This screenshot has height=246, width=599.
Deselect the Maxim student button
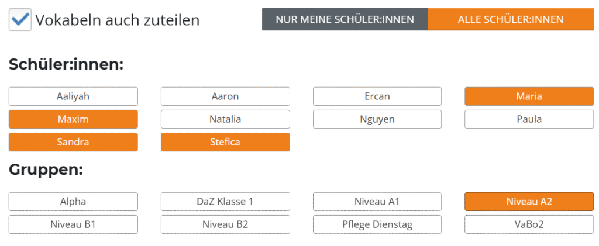[73, 119]
